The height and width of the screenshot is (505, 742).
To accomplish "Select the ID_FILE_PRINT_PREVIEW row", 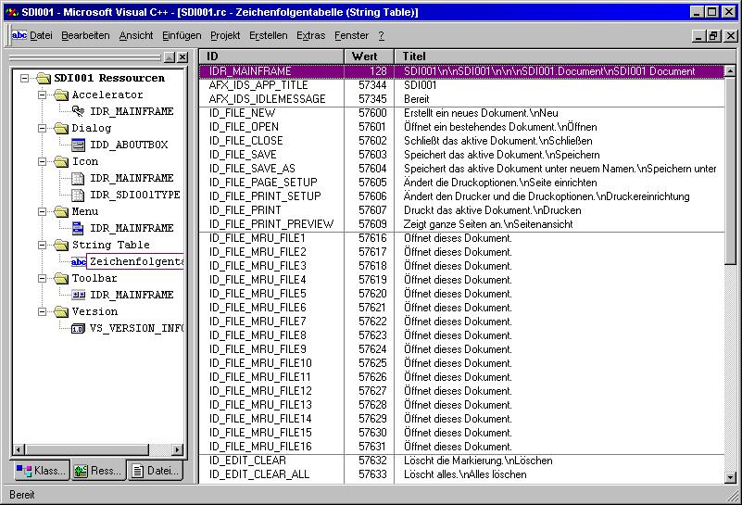I will 462,224.
